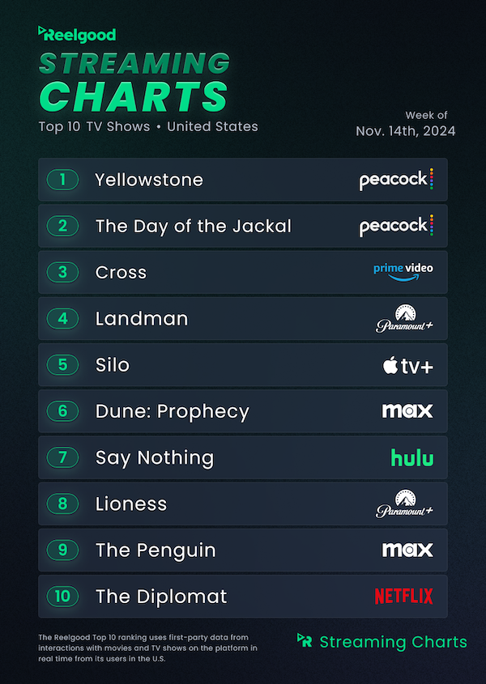The height and width of the screenshot is (684, 486).
Task: Click the Apple TV+ logo beside Silo
Action: click(407, 366)
